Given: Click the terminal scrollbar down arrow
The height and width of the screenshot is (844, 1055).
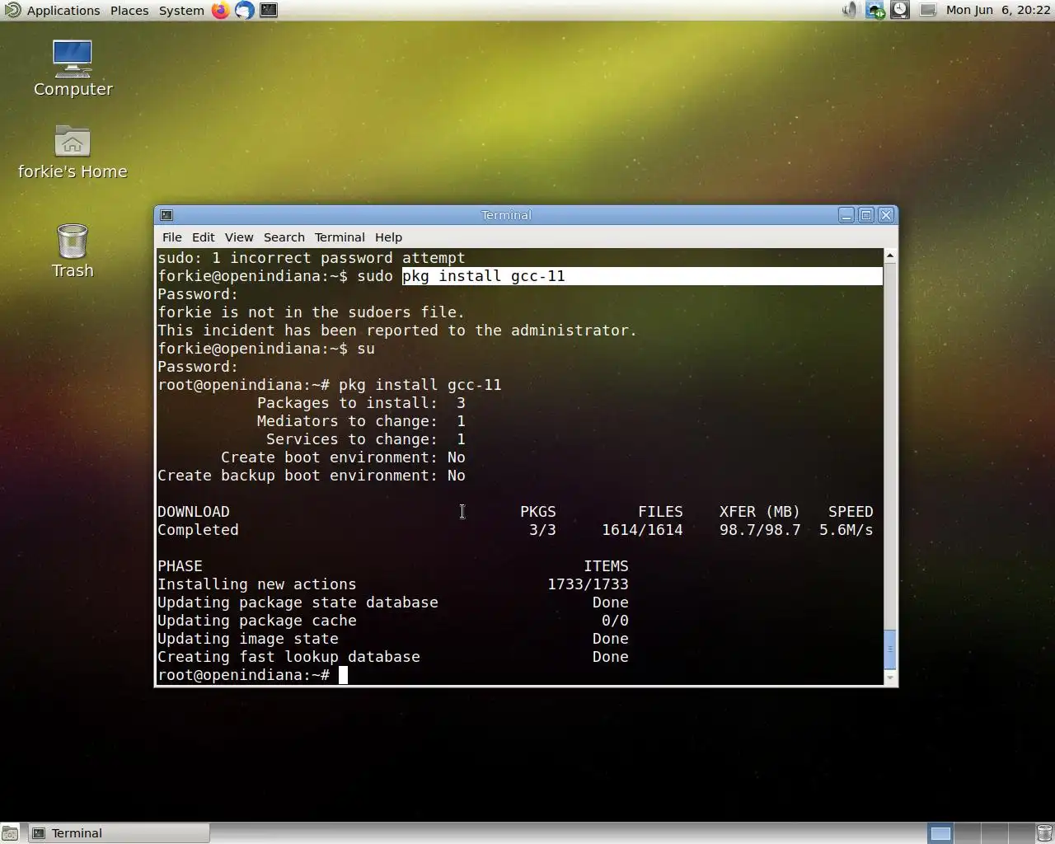Looking at the screenshot, I should tap(889, 678).
